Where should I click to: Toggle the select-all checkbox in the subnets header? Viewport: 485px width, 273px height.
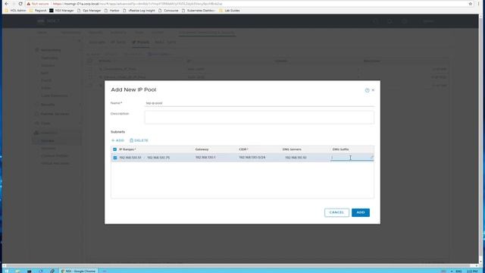(x=114, y=149)
